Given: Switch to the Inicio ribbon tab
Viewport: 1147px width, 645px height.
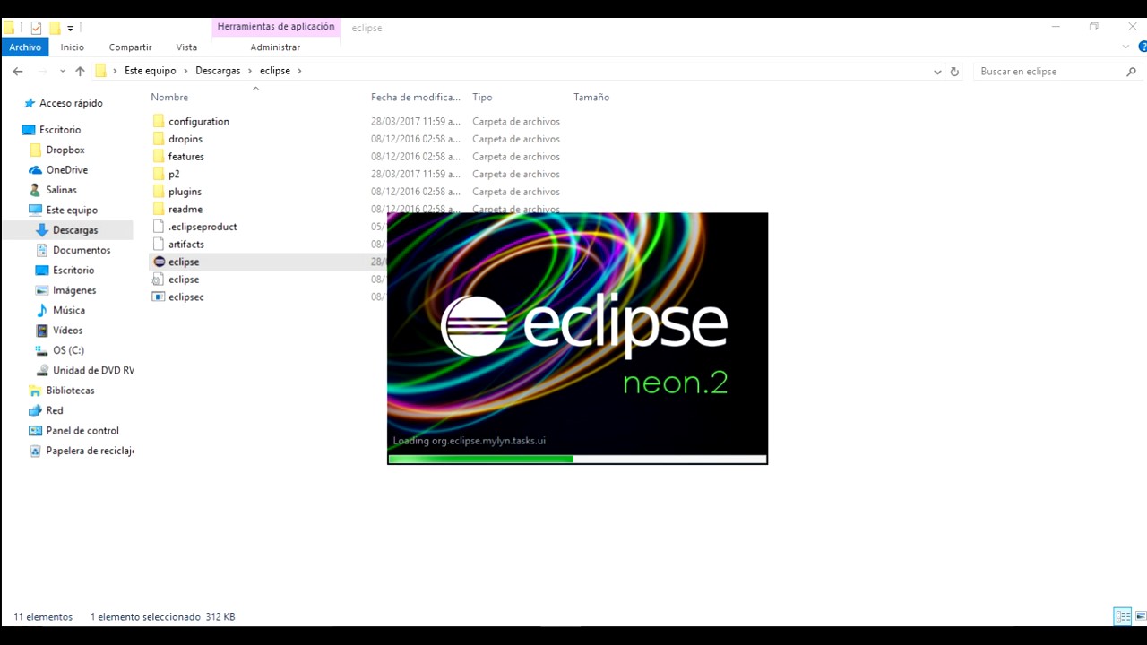Looking at the screenshot, I should pos(73,47).
